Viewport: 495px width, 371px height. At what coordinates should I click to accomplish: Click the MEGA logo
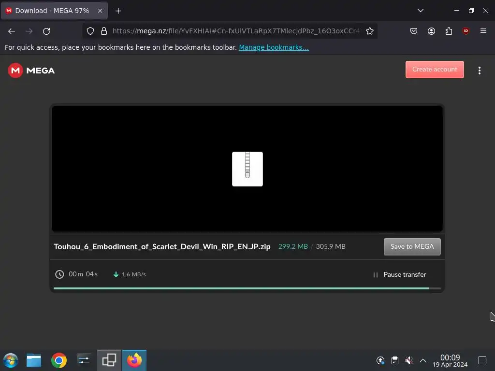point(31,71)
